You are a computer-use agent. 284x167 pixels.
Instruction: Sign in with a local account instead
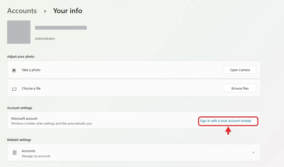pyautogui.click(x=225, y=121)
